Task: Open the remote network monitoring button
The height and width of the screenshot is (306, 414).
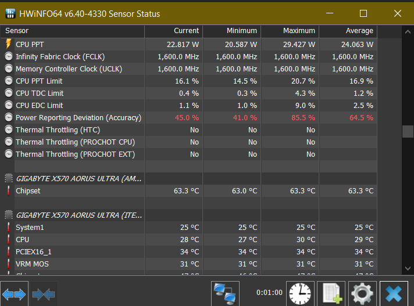Action: click(225, 294)
